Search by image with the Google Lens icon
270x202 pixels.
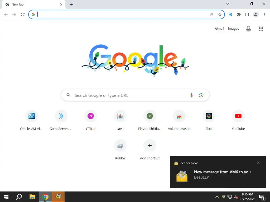point(201,95)
